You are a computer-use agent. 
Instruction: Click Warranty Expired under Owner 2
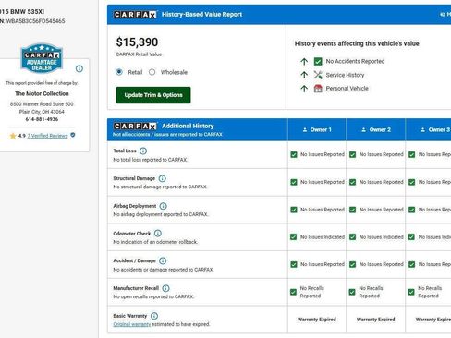pyautogui.click(x=375, y=320)
